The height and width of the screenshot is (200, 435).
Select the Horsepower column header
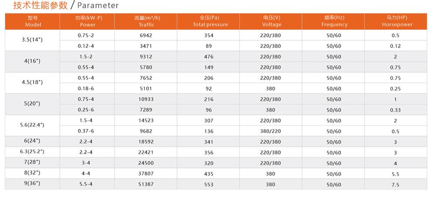coord(395,21)
